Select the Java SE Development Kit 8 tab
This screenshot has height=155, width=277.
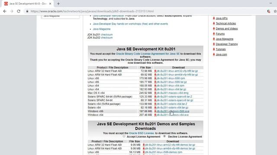28,4
